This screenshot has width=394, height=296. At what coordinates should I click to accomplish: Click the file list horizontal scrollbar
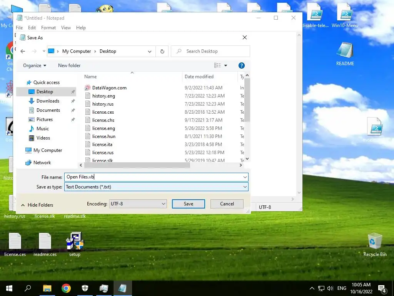pos(137,165)
